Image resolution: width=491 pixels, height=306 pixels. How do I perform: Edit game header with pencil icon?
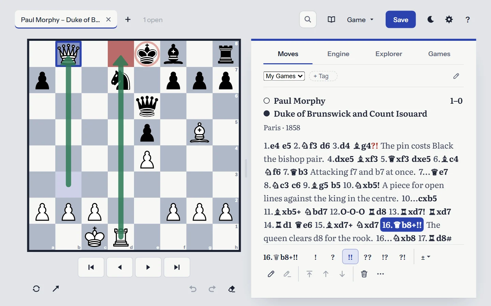click(456, 76)
